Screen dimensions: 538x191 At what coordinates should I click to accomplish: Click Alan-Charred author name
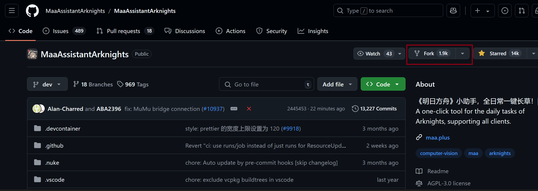[65, 109]
